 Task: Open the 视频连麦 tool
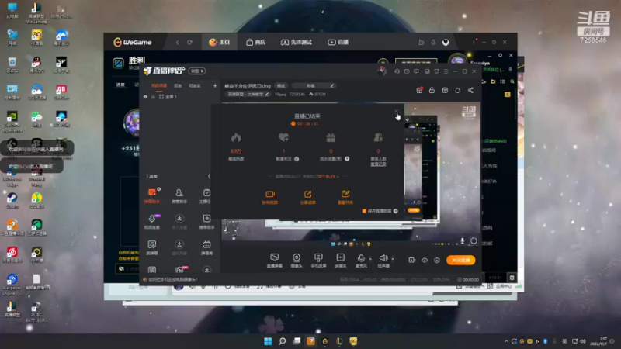(152, 222)
